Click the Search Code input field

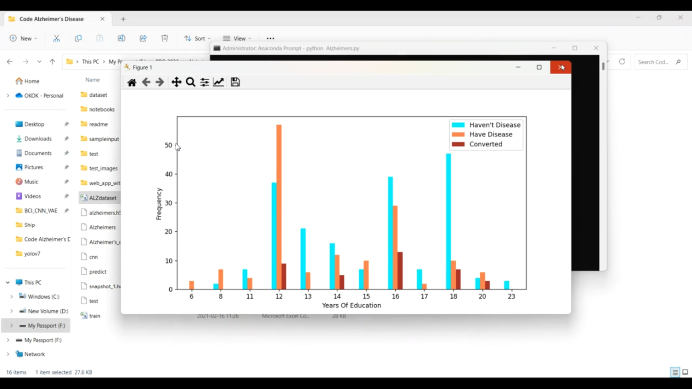coord(654,62)
